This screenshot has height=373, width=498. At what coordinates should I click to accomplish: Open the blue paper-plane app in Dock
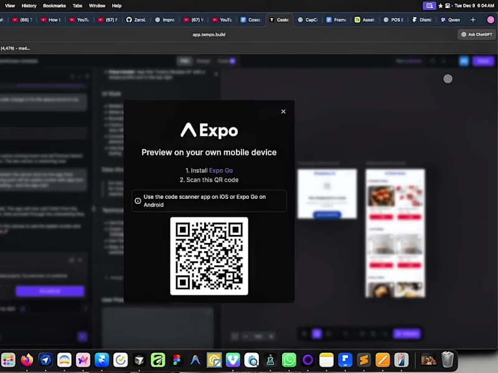pyautogui.click(x=45, y=360)
